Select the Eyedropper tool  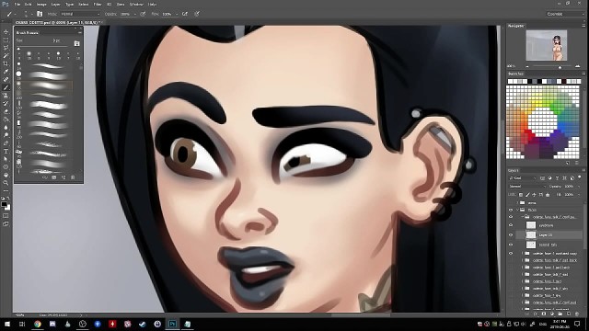click(6, 72)
